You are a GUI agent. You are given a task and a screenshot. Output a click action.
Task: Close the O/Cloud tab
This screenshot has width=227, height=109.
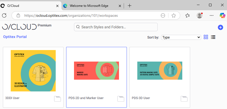(x=57, y=6)
